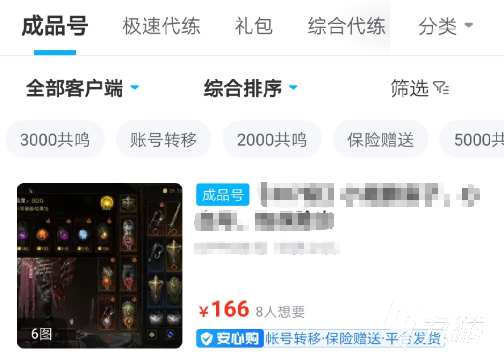Toggle the 2000共鸣 filter chip
Viewport: 504px width, 364px height.
[272, 139]
